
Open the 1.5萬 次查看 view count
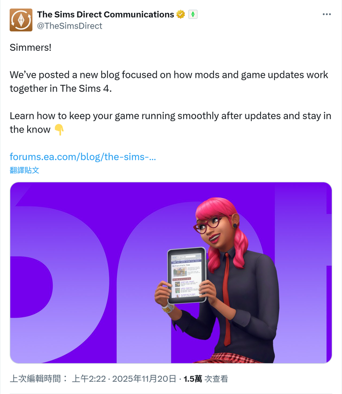(205, 379)
